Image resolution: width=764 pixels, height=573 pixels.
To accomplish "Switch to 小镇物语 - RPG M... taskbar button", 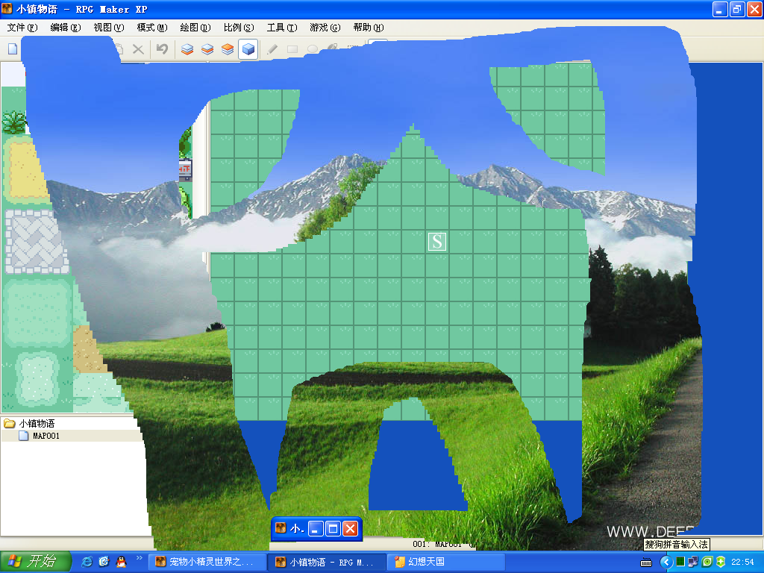I will (328, 562).
